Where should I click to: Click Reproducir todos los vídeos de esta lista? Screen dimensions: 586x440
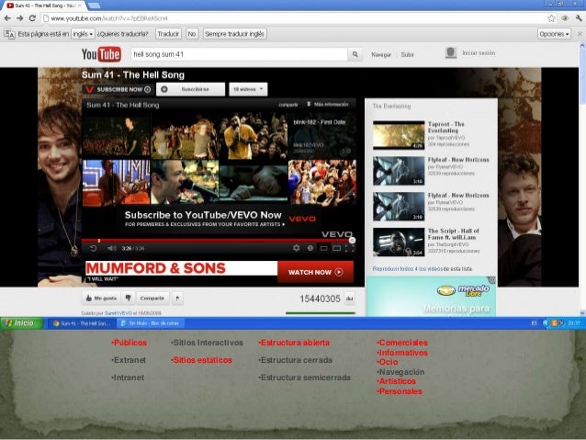(423, 269)
